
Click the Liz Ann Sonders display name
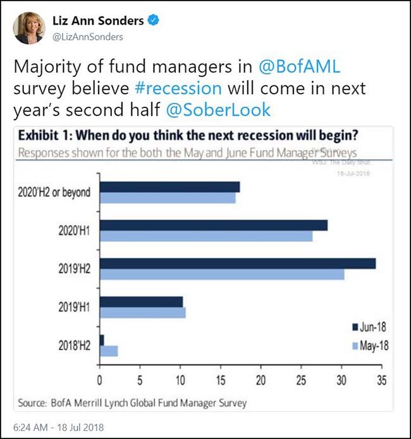tap(98, 21)
